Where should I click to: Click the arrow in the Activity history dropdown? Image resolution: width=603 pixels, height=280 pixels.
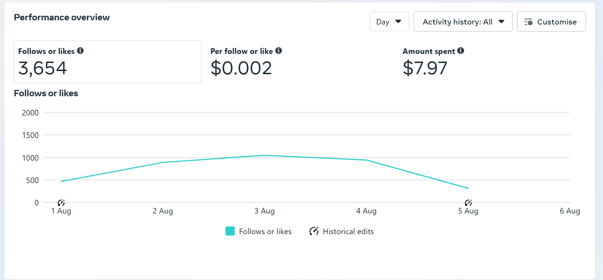click(x=501, y=22)
